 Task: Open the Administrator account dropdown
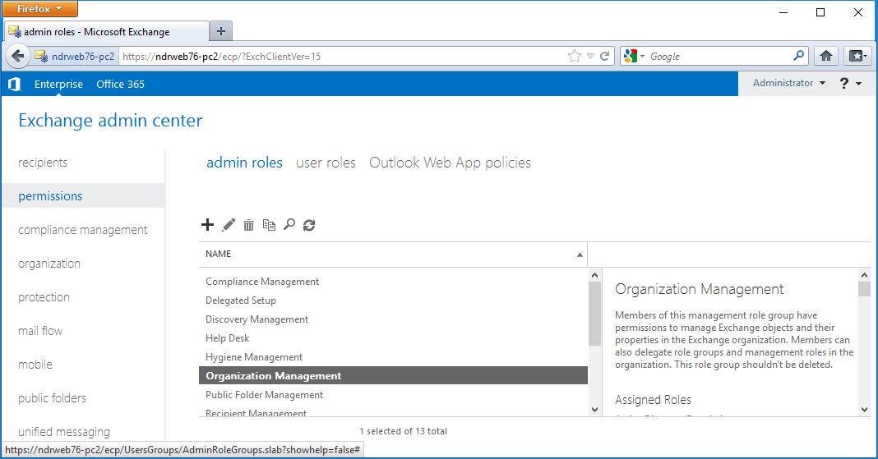789,83
